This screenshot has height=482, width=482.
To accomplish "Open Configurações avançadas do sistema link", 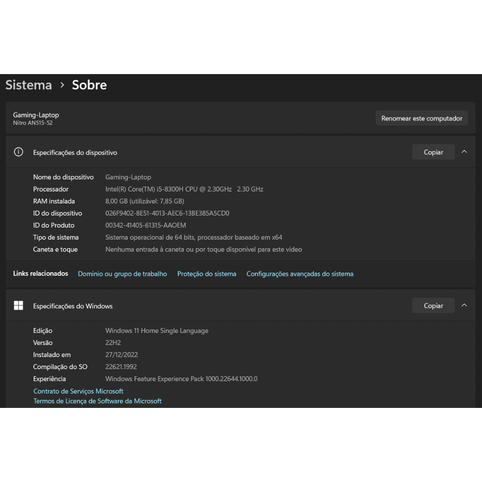I will [x=299, y=274].
